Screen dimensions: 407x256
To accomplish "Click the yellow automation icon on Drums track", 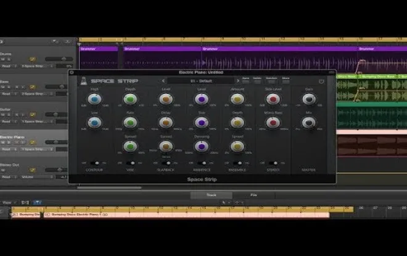I will click(x=33, y=59).
